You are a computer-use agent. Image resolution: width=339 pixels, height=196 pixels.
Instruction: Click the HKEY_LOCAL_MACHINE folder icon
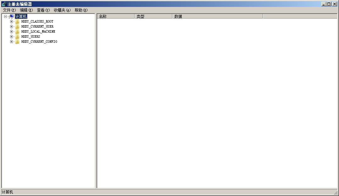coord(17,32)
